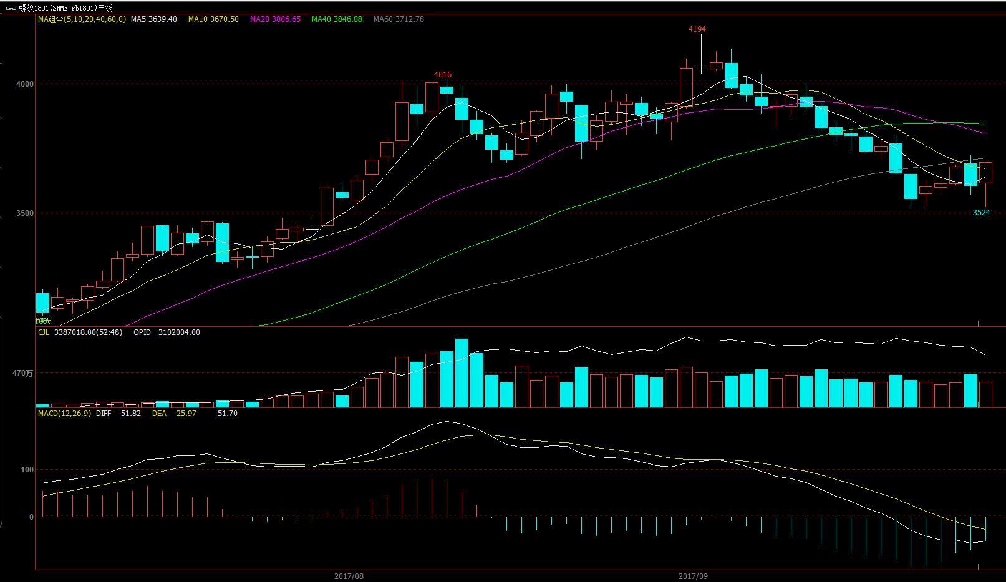This screenshot has height=582, width=1006.
Task: Click the 64天 period label at chart bottom-left
Action: pos(43,321)
